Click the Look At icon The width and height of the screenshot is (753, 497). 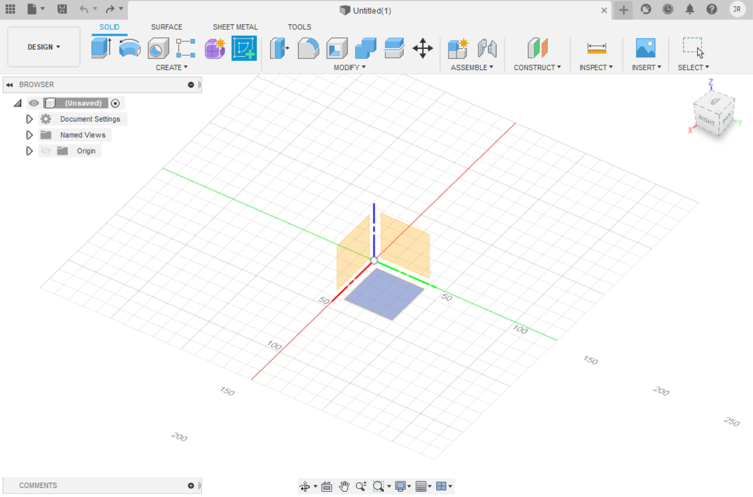tap(327, 486)
